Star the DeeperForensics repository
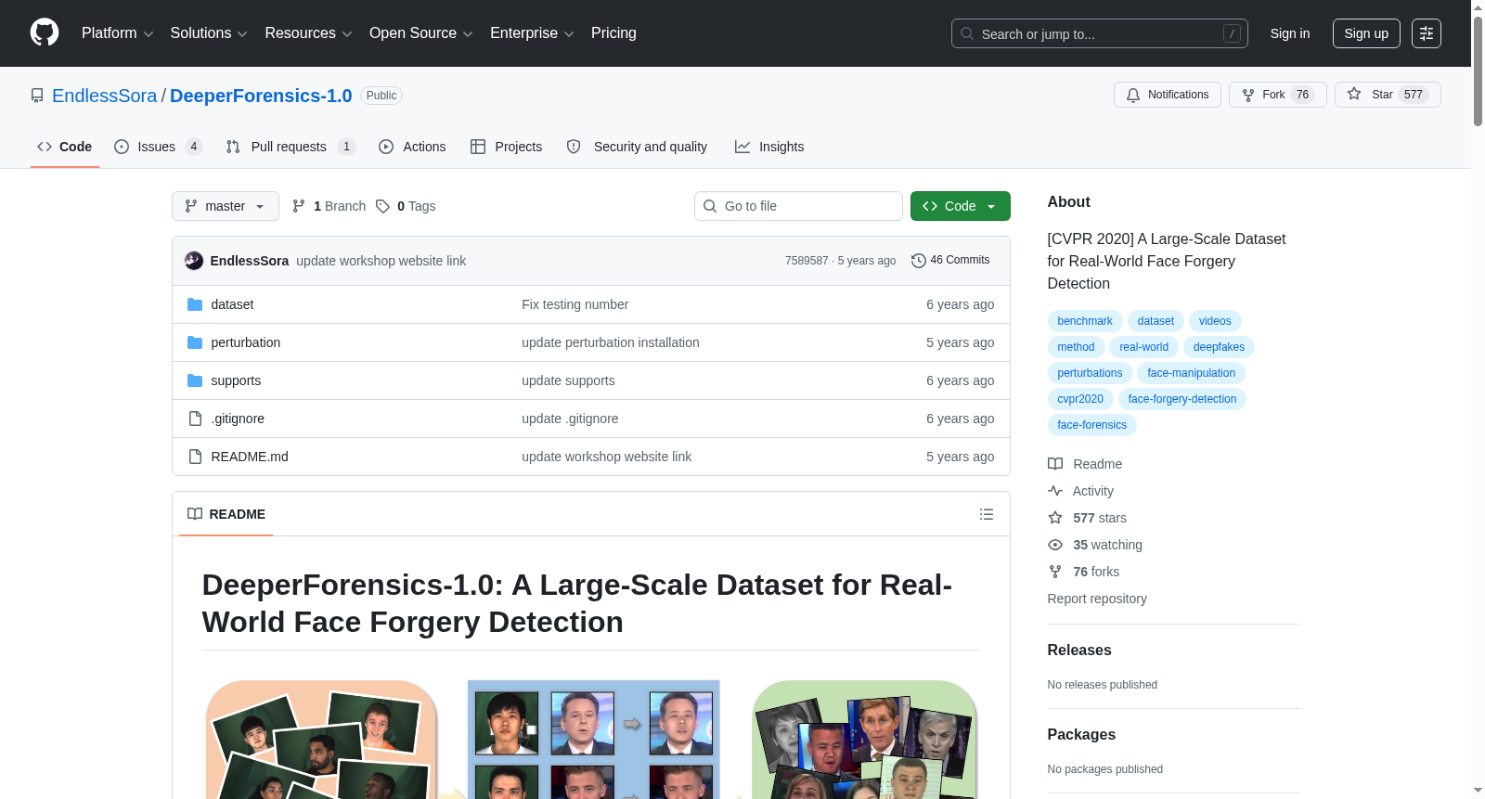Image resolution: width=1485 pixels, height=799 pixels. [x=1388, y=95]
